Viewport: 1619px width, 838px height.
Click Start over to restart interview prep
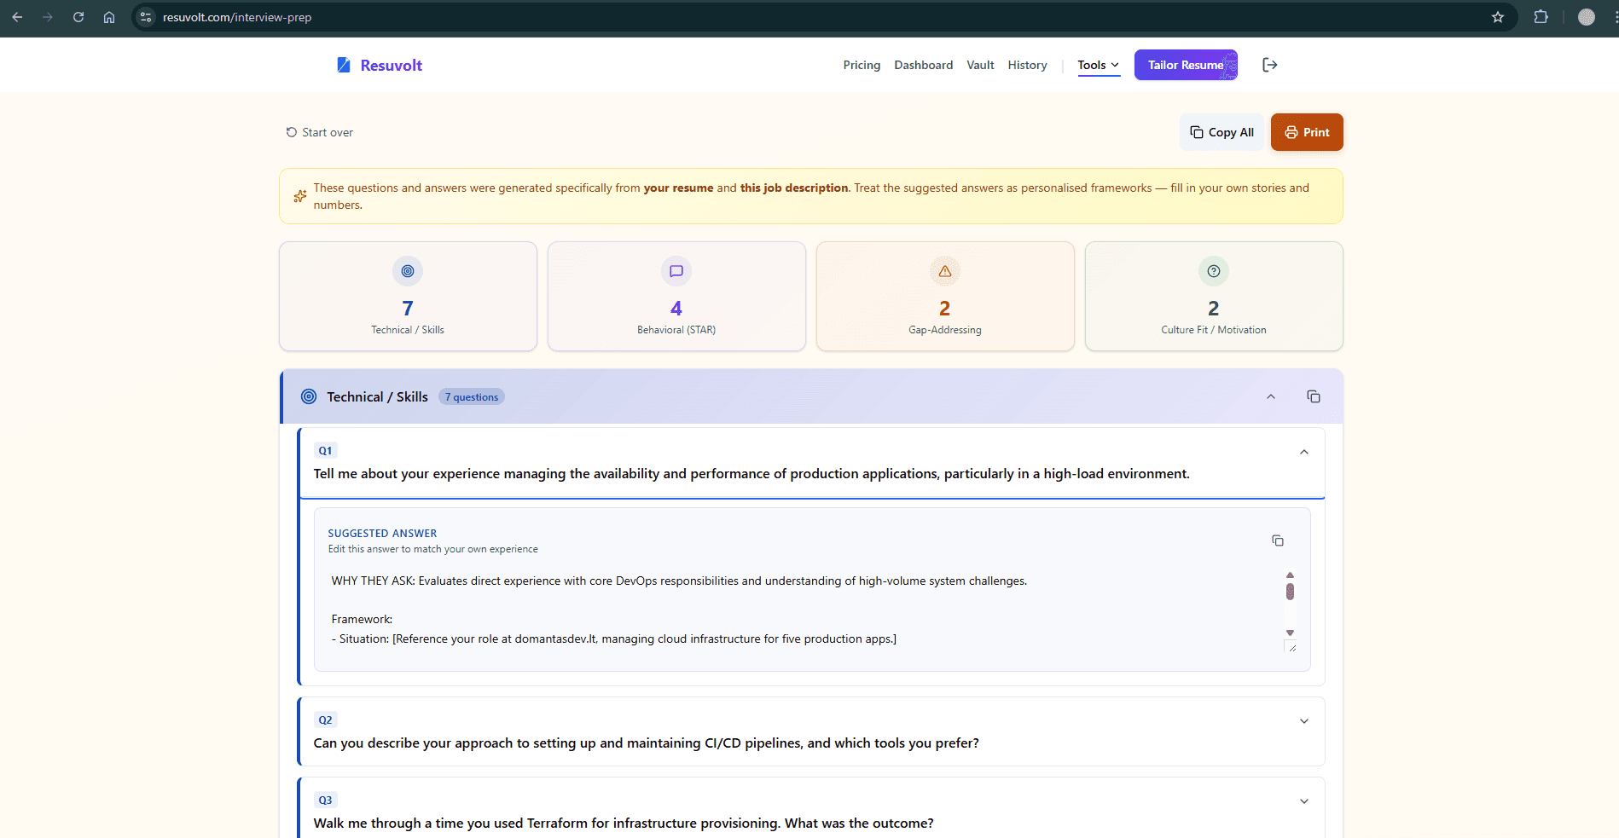coord(319,131)
